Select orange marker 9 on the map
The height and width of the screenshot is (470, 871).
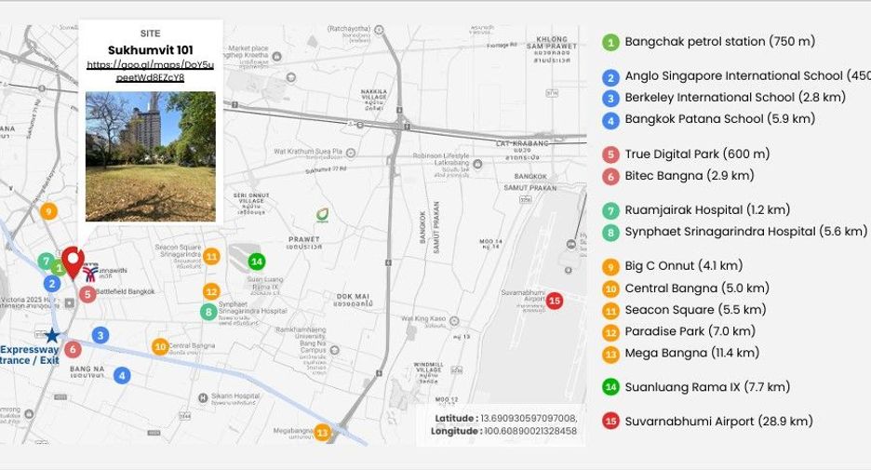pyautogui.click(x=49, y=211)
